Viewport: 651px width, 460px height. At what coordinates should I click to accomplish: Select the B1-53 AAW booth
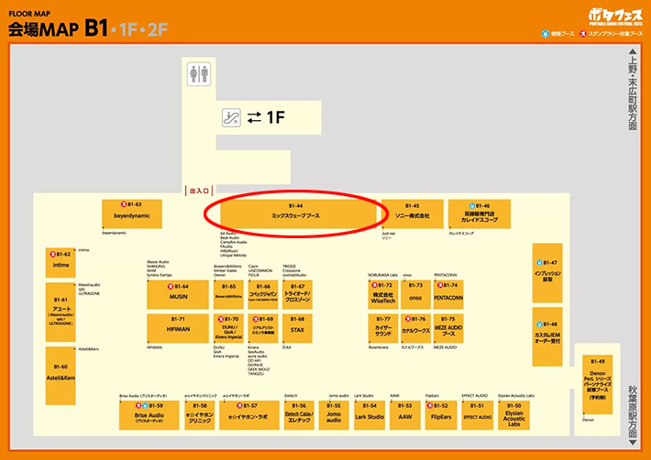coord(404,415)
